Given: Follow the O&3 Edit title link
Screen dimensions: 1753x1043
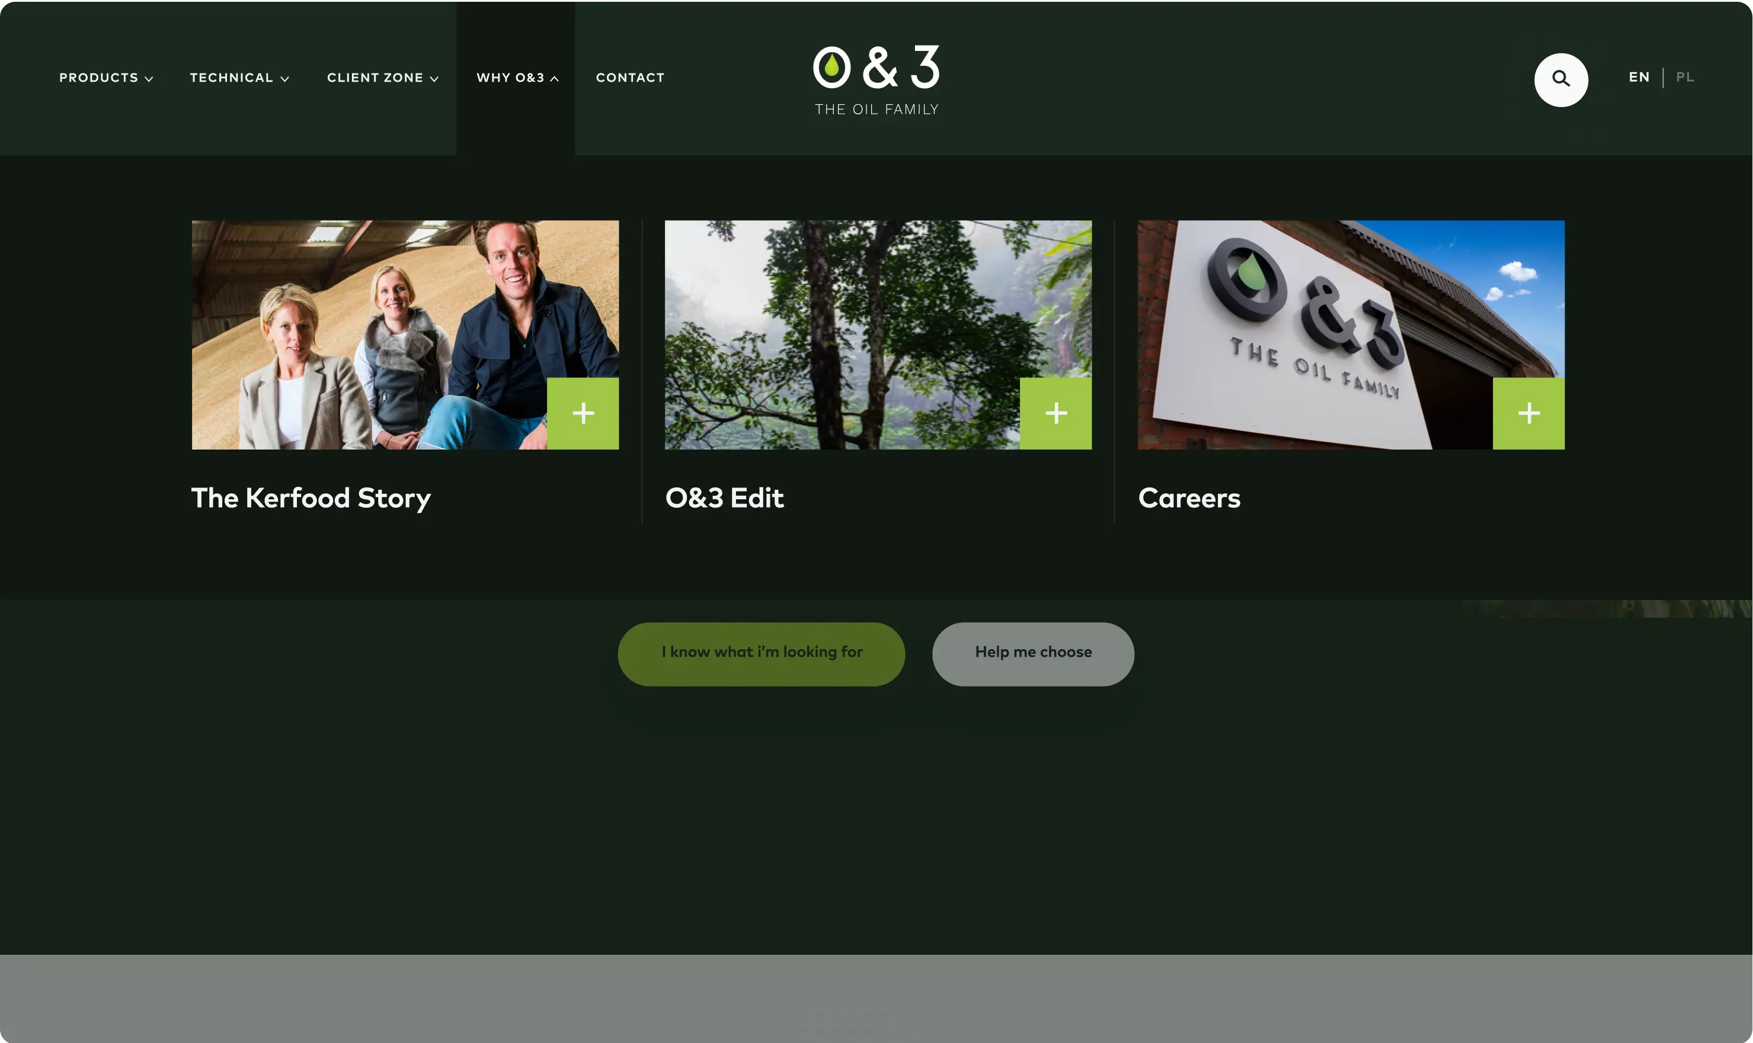Looking at the screenshot, I should [724, 498].
